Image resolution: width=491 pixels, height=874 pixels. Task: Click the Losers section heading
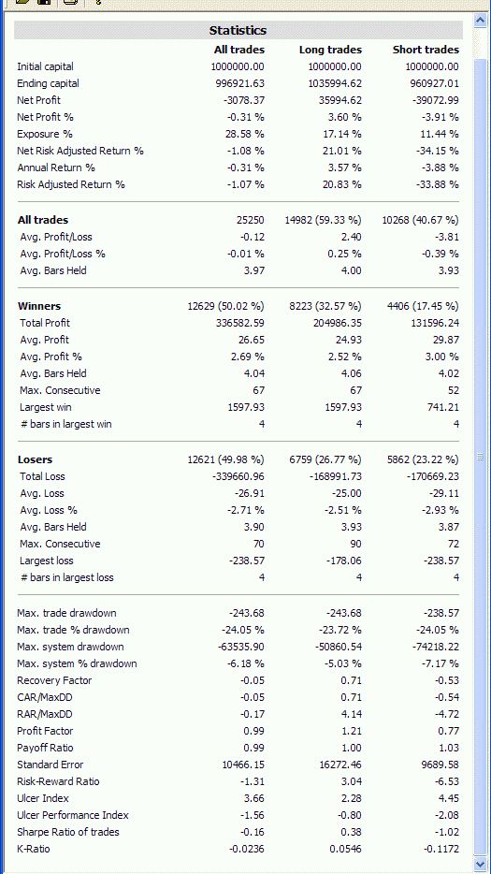(x=36, y=459)
